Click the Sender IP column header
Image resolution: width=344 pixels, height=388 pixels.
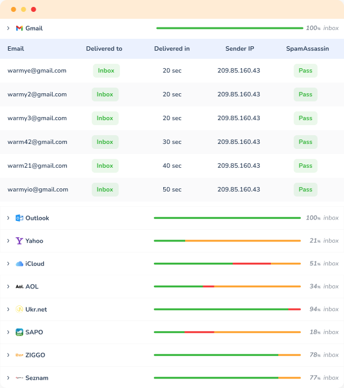[240, 49]
